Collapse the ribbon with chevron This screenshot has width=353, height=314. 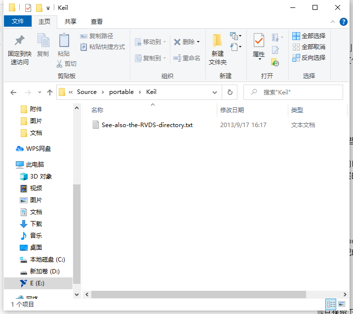point(333,22)
